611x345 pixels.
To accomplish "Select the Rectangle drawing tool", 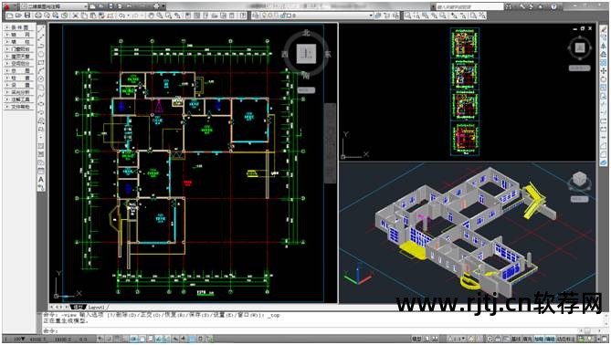I will 41,62.
